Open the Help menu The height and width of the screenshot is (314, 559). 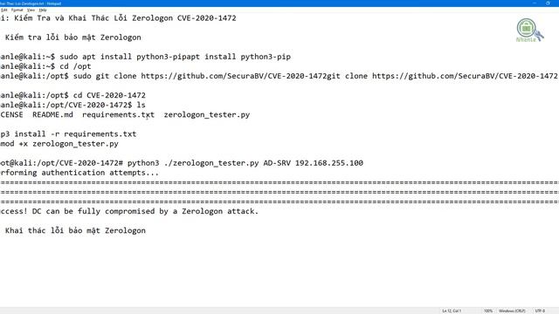pyautogui.click(x=43, y=10)
